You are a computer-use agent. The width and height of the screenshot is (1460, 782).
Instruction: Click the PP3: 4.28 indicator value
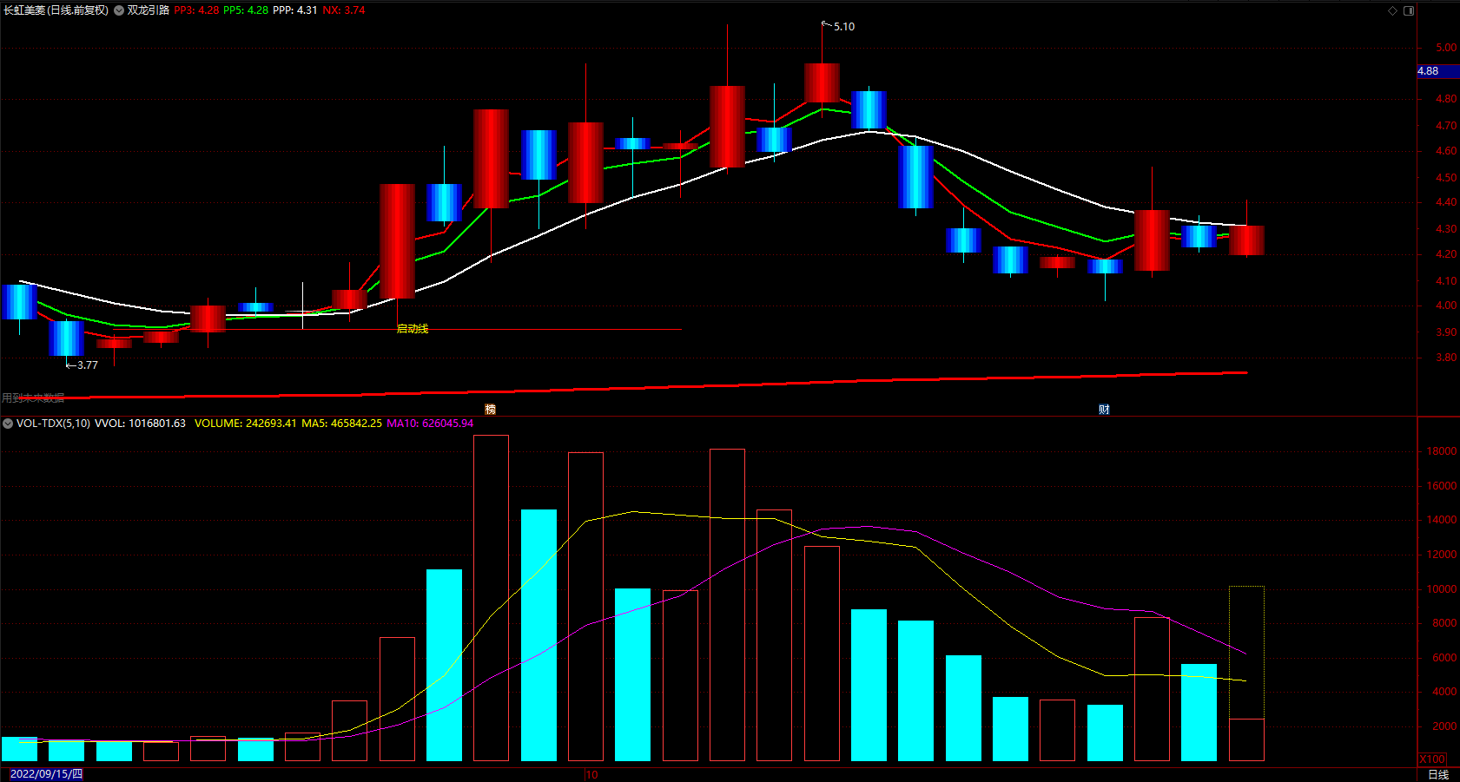coord(196,10)
